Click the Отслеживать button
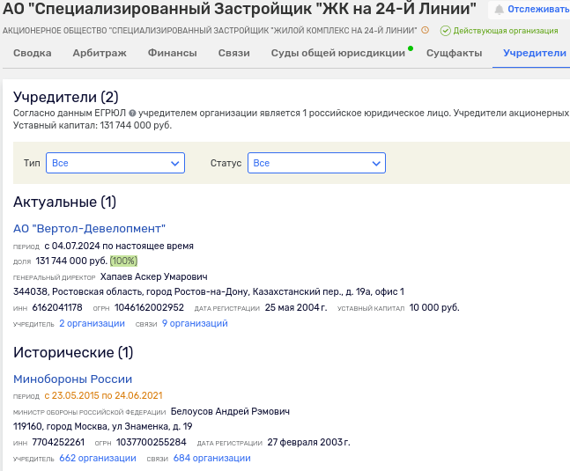This screenshot has width=570, height=471. [x=530, y=10]
